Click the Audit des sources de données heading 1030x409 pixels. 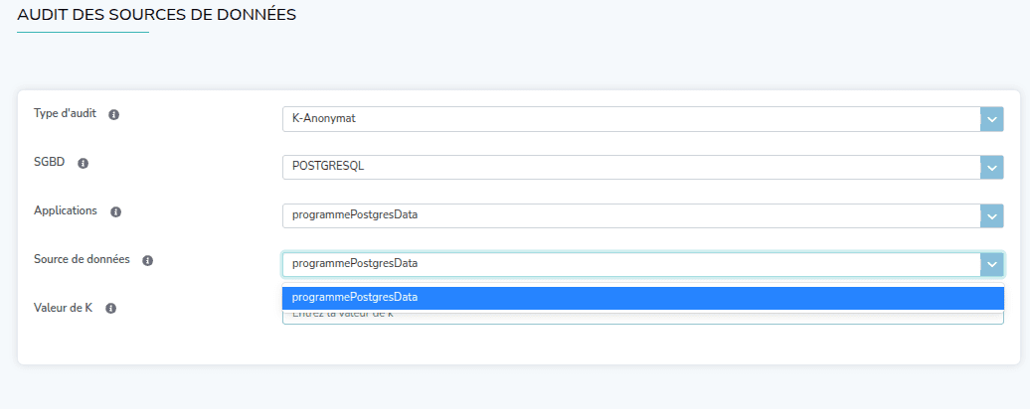coord(156,15)
